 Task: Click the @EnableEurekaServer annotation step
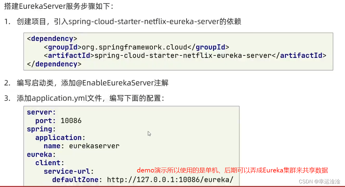point(93,83)
